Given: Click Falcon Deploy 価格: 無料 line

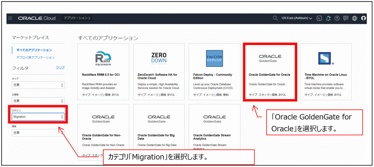Looking at the screenshot, I should click(x=211, y=95).
